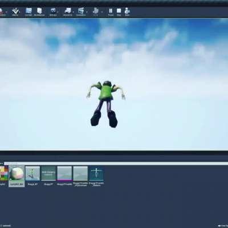Click the falling character in the viewport
This screenshot has height=228, width=228.
click(x=106, y=104)
